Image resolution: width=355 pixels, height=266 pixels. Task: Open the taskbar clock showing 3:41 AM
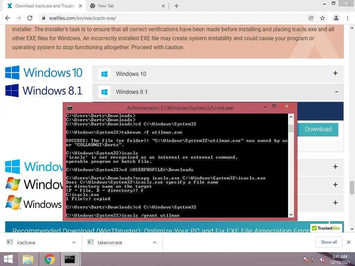click(x=340, y=259)
